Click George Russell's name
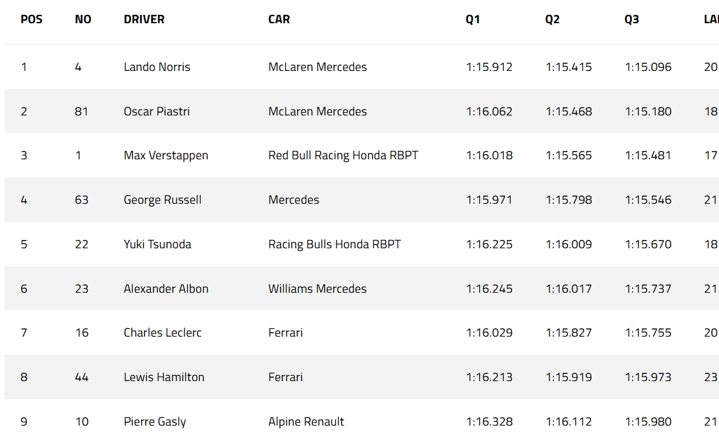 [163, 200]
